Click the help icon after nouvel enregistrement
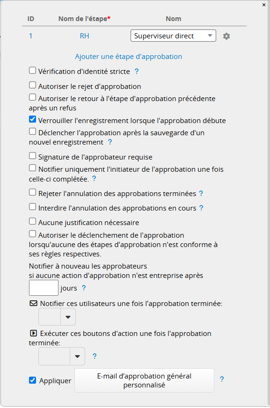 click(110, 142)
